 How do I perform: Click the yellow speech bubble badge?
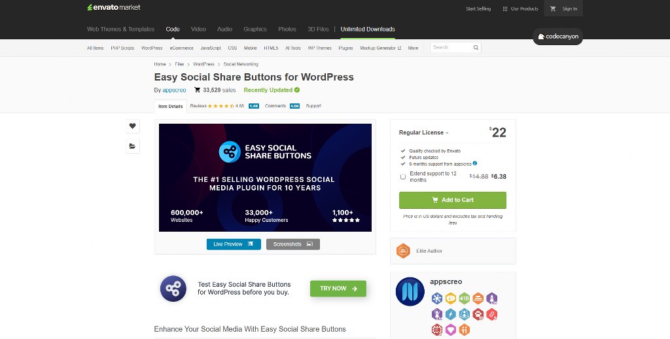450,298
